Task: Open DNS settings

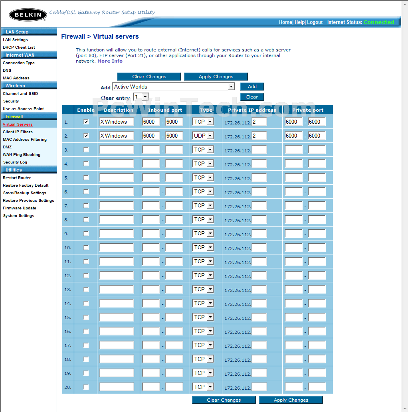Action: [x=7, y=71]
